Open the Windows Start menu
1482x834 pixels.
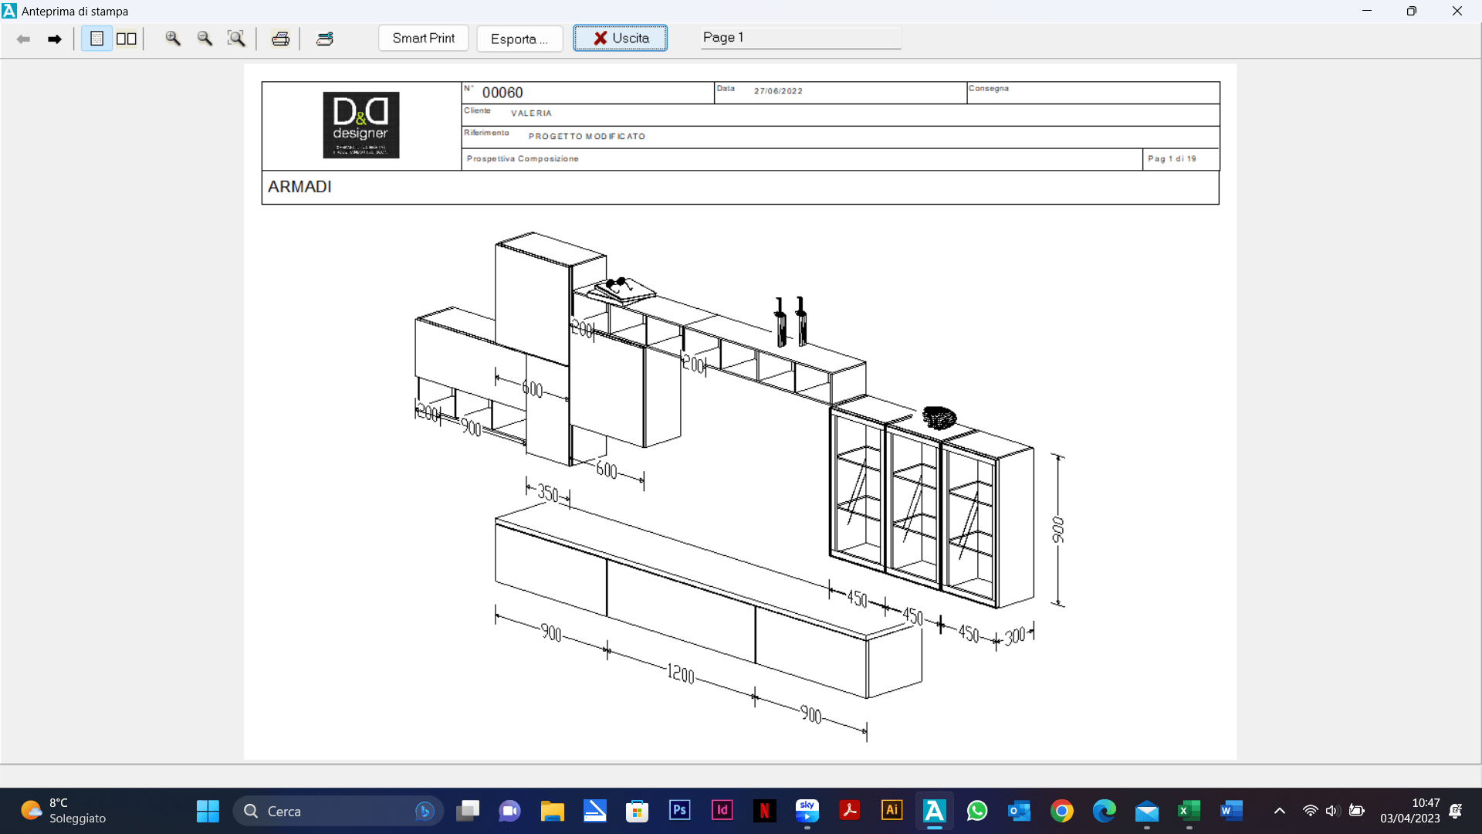click(208, 811)
